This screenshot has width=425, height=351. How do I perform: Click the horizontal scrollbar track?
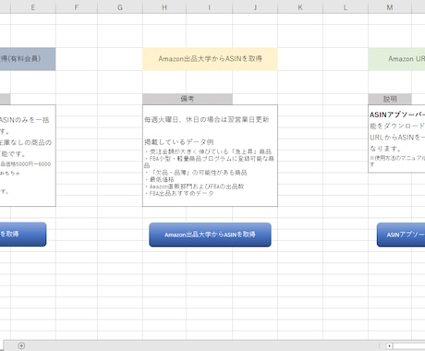pos(409,346)
